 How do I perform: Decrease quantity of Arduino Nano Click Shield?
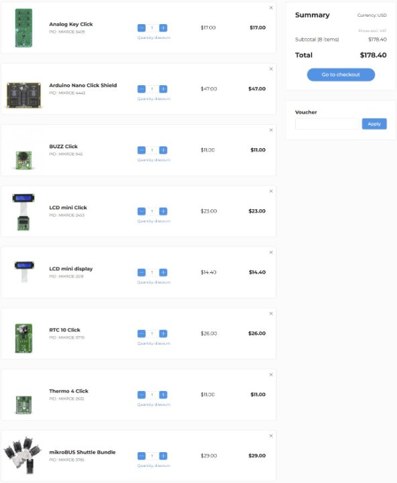click(141, 89)
